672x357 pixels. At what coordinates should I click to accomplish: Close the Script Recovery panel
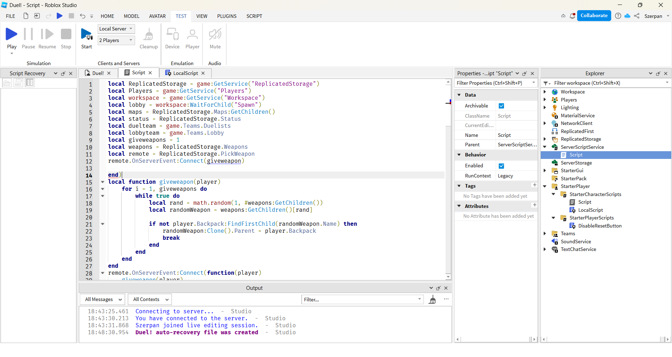tap(71, 73)
